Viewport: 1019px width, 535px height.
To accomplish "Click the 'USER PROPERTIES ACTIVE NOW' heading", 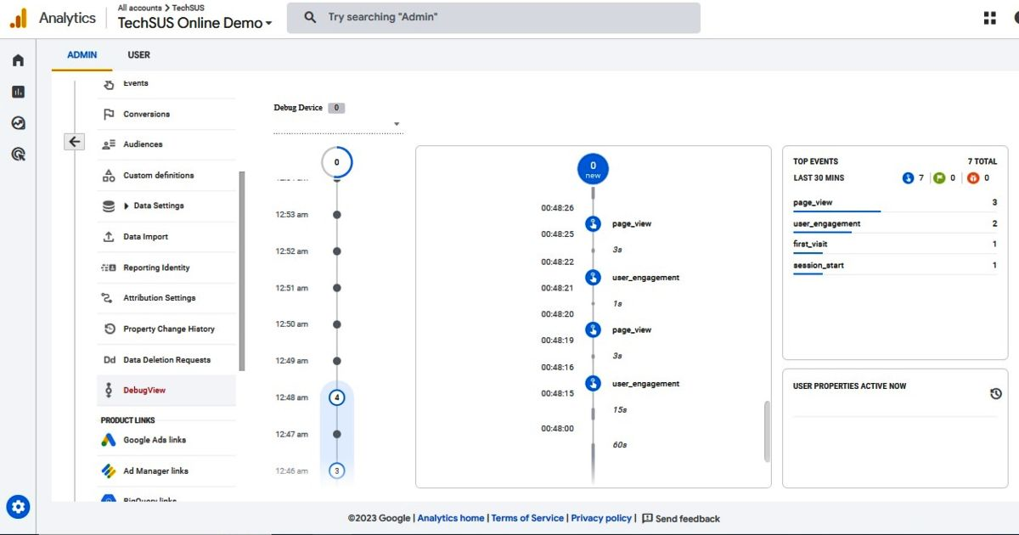I will [849, 386].
